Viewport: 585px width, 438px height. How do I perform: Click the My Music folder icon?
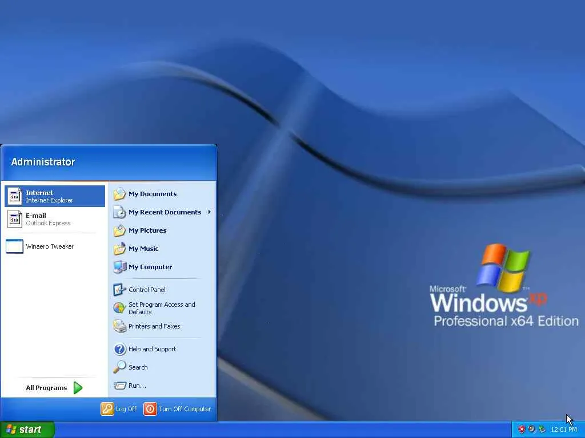point(120,249)
